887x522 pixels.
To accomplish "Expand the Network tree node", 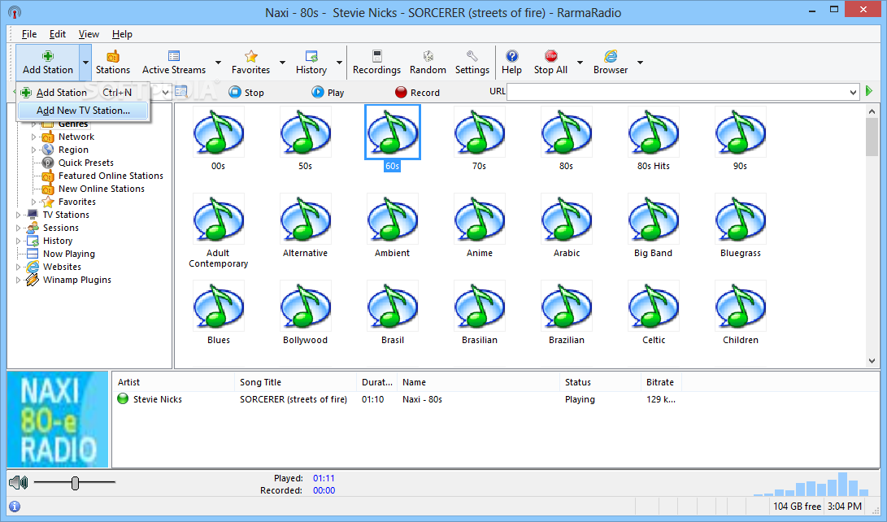I will pos(33,137).
